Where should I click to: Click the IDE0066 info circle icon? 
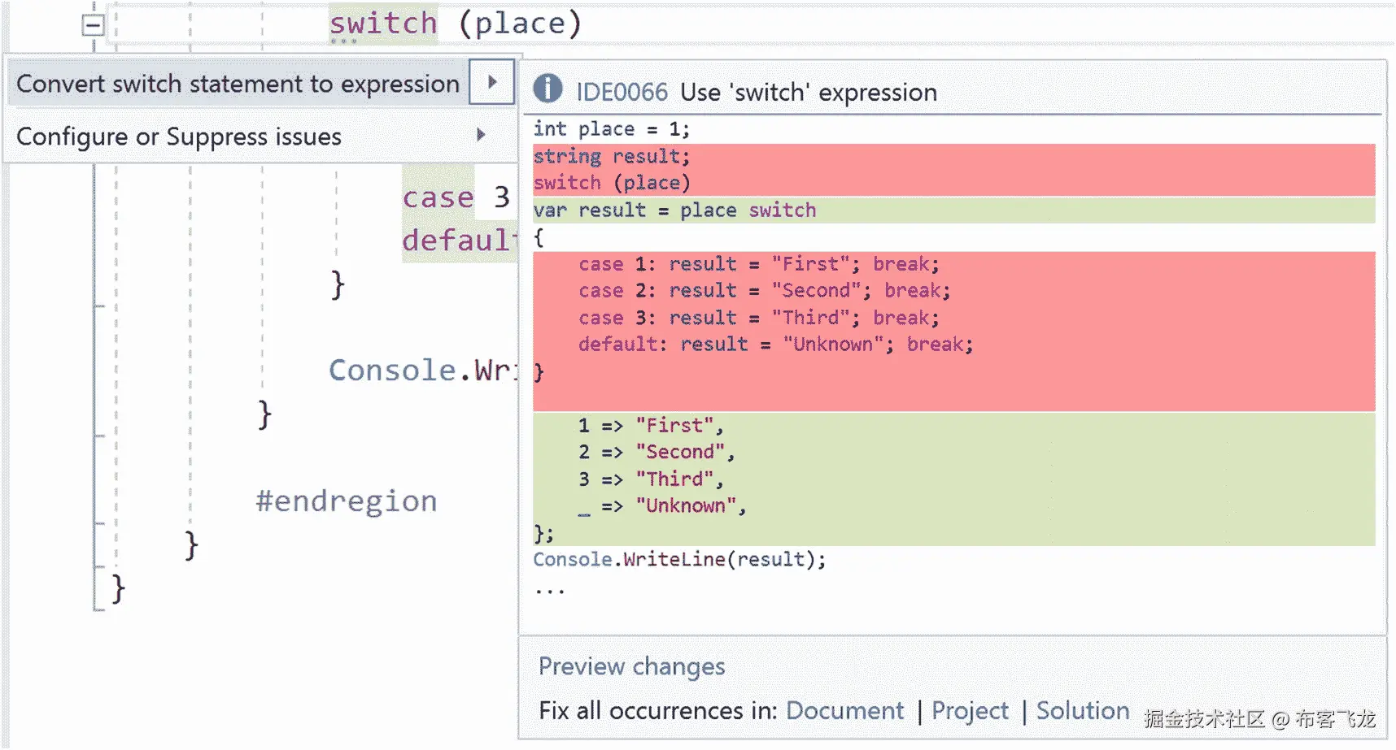pyautogui.click(x=547, y=89)
